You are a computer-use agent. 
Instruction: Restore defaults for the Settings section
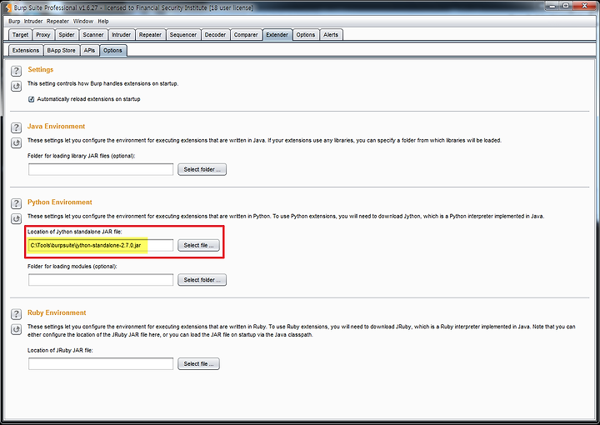(16, 86)
